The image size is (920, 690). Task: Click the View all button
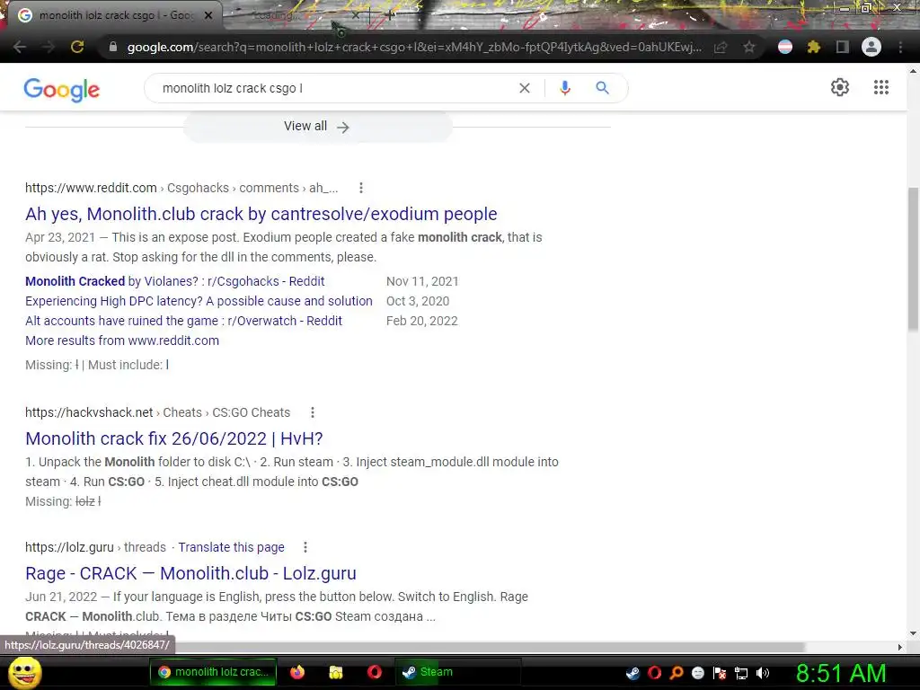point(317,127)
